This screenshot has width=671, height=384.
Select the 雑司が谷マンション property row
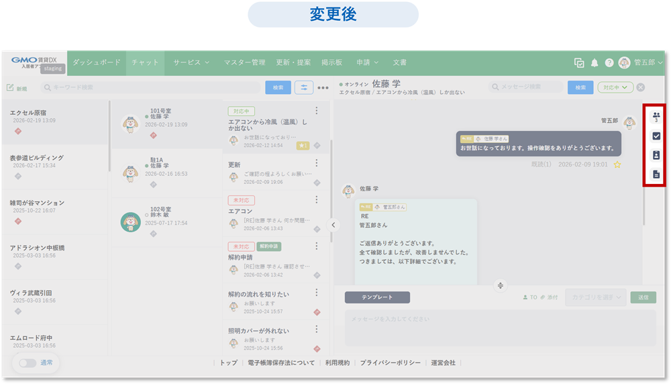(x=55, y=212)
